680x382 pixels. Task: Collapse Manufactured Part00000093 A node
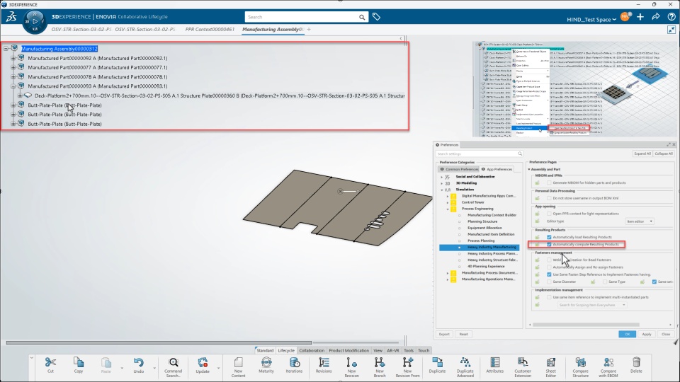(x=13, y=86)
